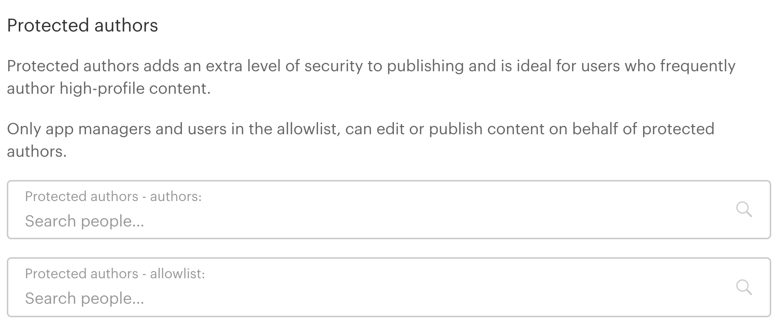
Task: Click the word "security" in the description
Action: pos(333,66)
